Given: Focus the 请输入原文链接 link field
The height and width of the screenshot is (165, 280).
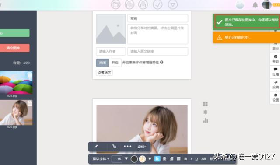Looking at the screenshot, I should (157, 51).
